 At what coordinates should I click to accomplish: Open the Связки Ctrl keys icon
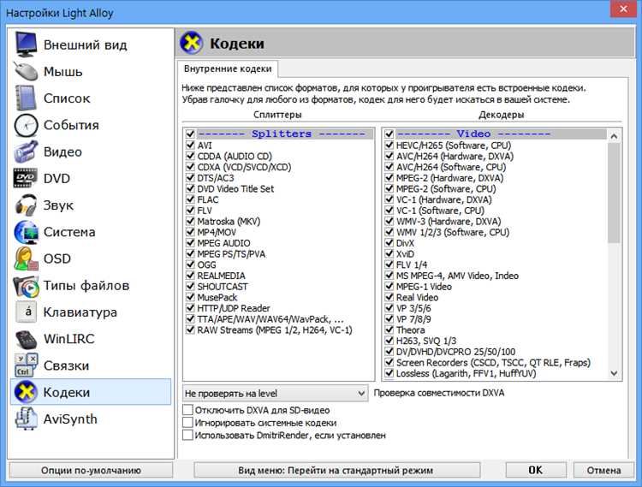coord(26,365)
